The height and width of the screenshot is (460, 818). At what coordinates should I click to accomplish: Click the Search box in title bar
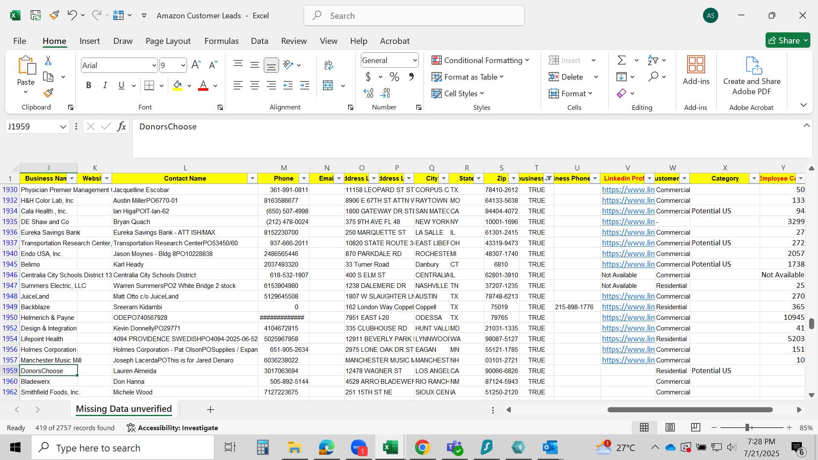click(x=414, y=16)
